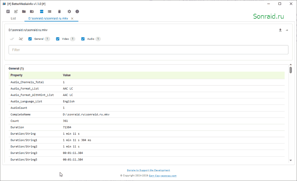Click the vertical scrollbar thumb
Viewport: 297px width, 181px height.
[291, 70]
